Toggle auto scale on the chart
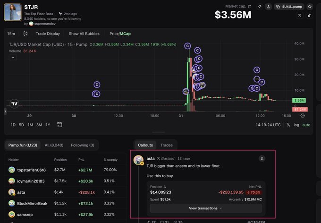Viewport: 321px width, 223px height. pyautogui.click(x=306, y=125)
